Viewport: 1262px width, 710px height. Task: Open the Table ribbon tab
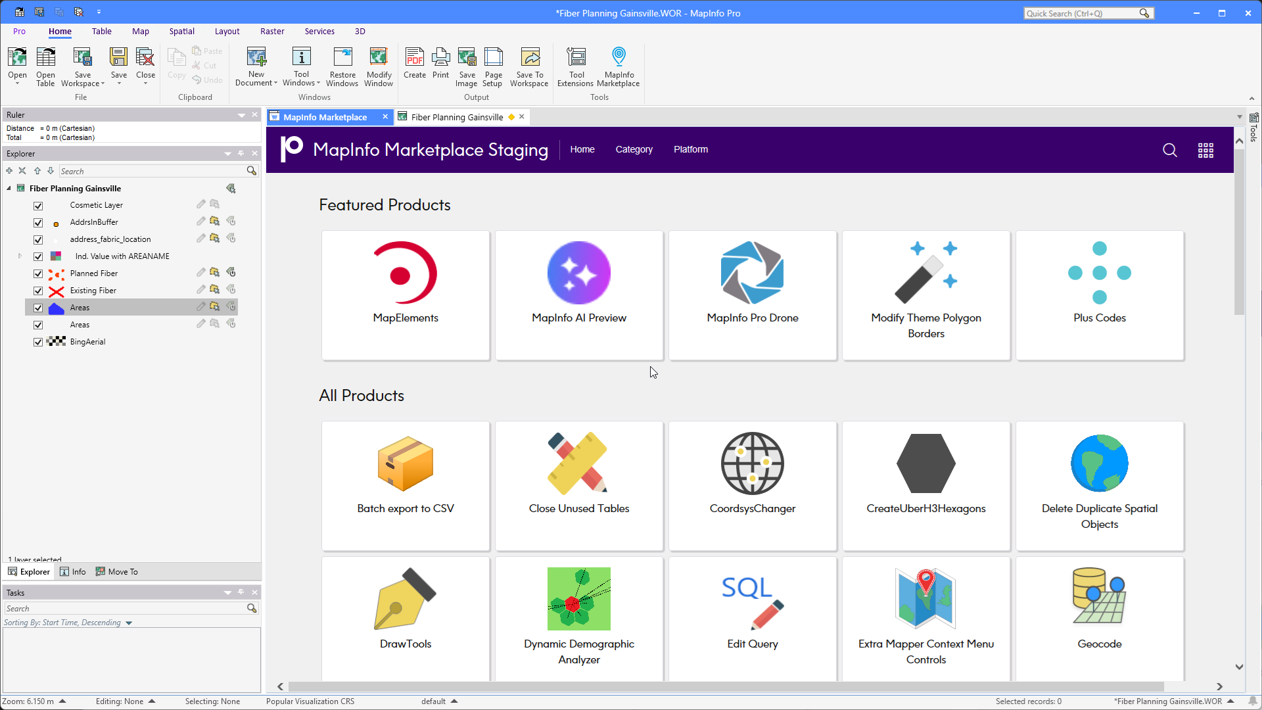click(x=101, y=32)
